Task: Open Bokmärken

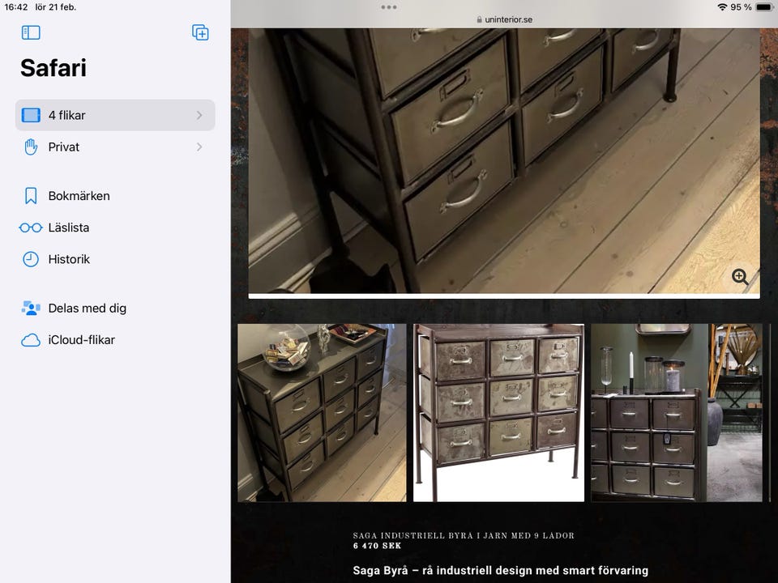Action: click(x=115, y=196)
